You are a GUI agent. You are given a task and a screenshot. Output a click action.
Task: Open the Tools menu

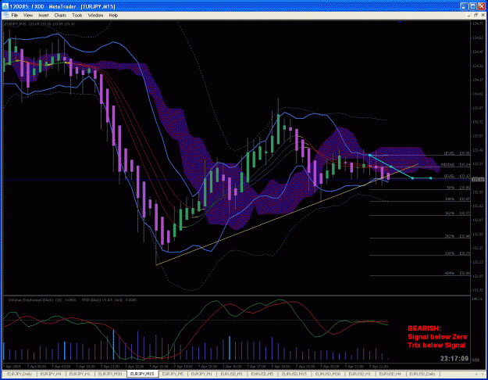click(x=77, y=15)
